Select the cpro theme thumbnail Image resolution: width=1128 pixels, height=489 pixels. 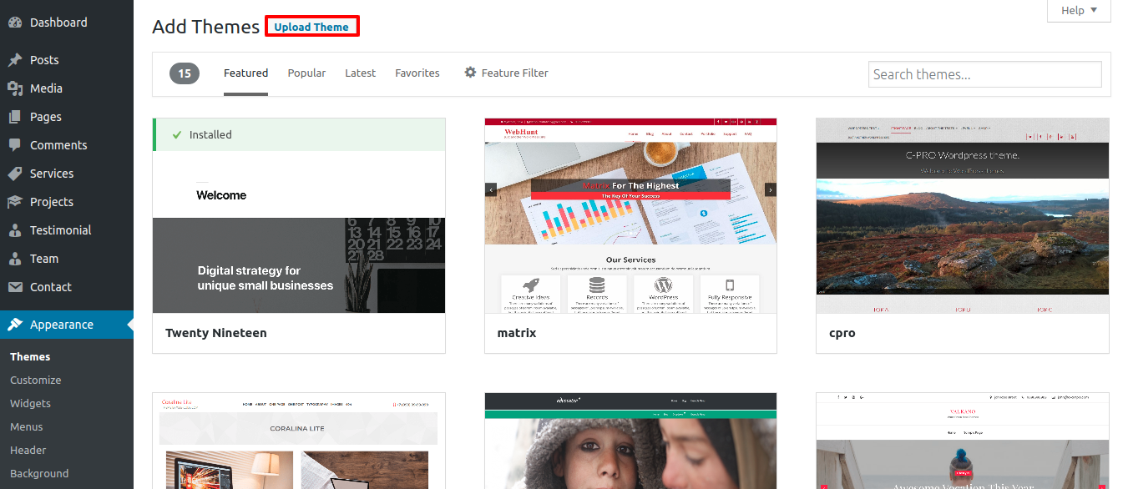(x=962, y=215)
